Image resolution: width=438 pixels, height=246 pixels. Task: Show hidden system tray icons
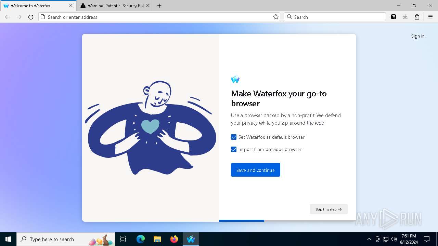[369, 239]
